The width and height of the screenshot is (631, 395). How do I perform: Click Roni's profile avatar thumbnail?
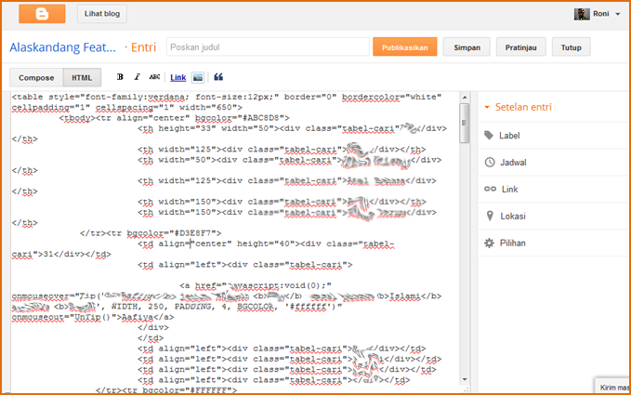pos(582,14)
